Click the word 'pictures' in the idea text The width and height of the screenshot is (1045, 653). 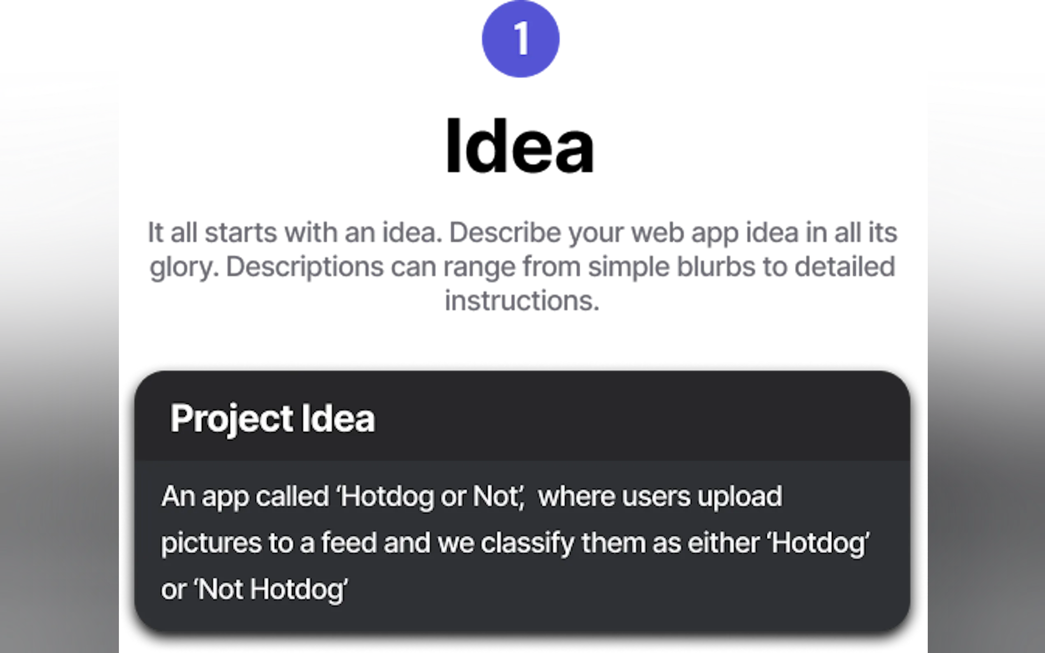(211, 543)
